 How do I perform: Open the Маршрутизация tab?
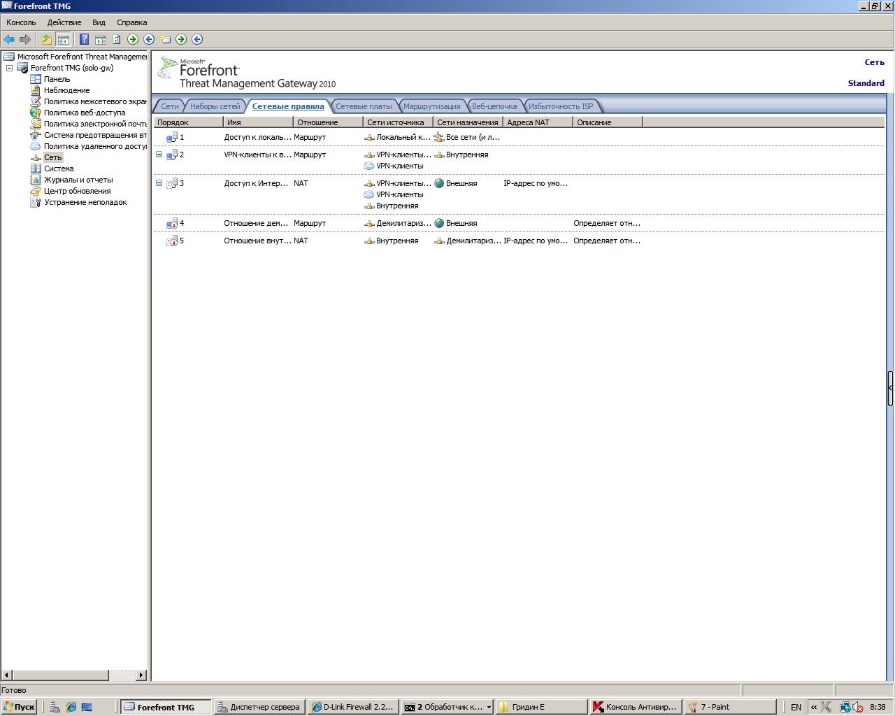coord(431,106)
